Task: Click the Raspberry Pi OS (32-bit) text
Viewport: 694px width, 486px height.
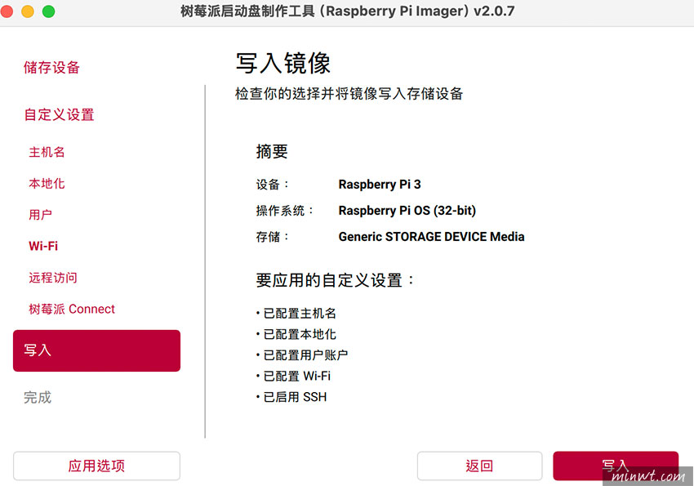Action: pyautogui.click(x=407, y=210)
